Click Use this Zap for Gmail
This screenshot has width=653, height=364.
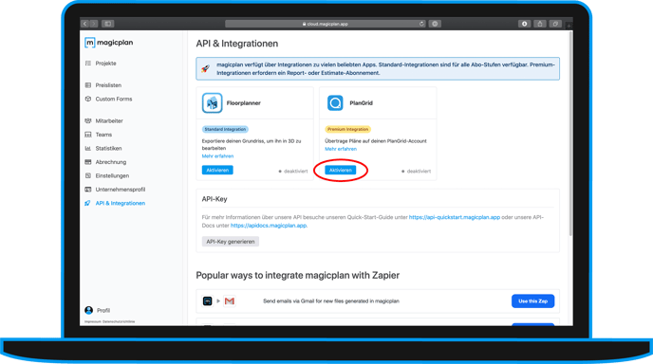coord(532,301)
